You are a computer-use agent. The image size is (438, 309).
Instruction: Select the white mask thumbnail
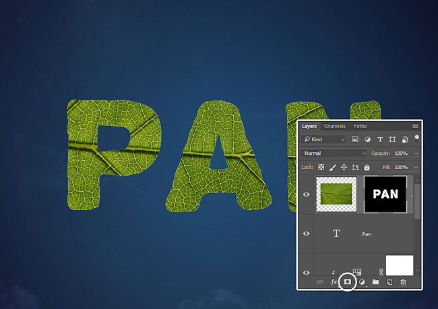(400, 265)
